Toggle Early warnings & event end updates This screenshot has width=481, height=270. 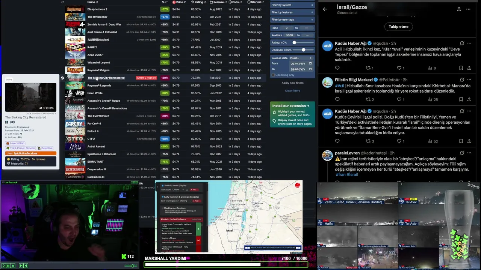click(163, 197)
